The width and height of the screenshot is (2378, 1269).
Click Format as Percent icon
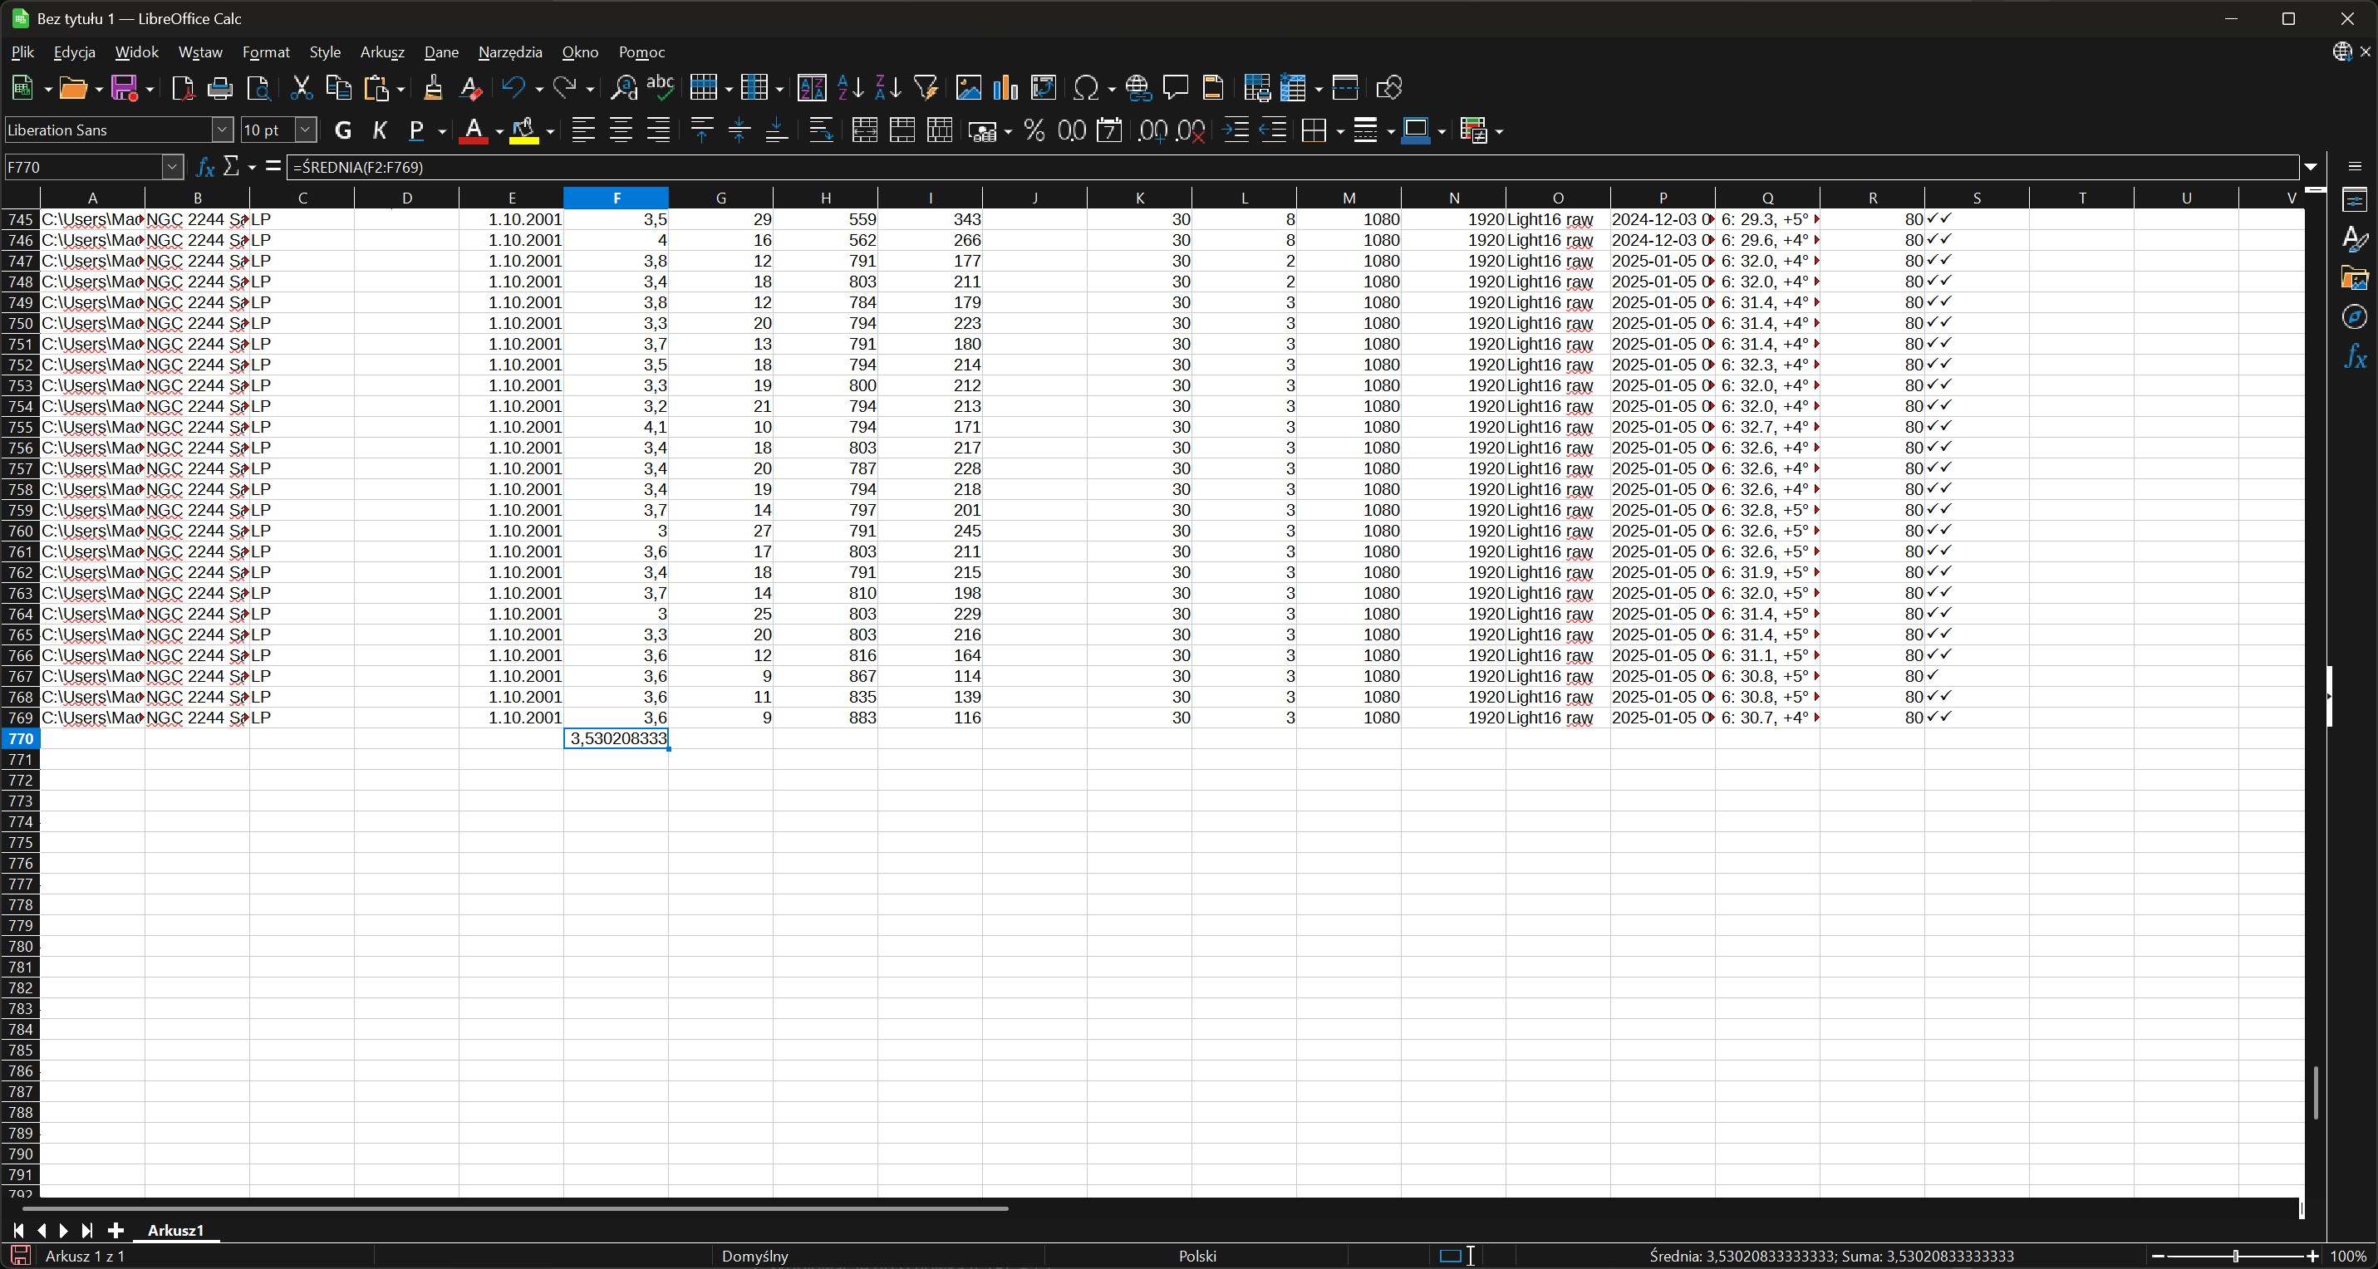point(1034,131)
